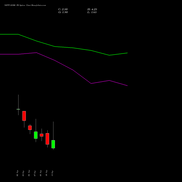
Task: Select the small red candle above 04 Sep
Action: pyautogui.click(x=30, y=128)
